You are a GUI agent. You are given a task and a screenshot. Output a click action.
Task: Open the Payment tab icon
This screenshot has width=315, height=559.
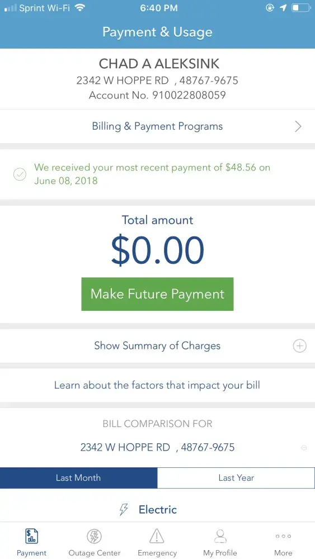click(31, 536)
